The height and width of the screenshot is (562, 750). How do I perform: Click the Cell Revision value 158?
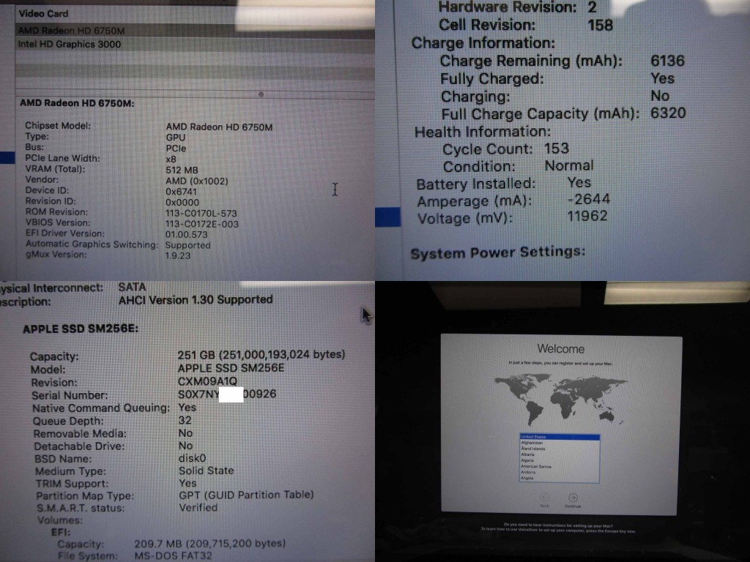tap(601, 25)
